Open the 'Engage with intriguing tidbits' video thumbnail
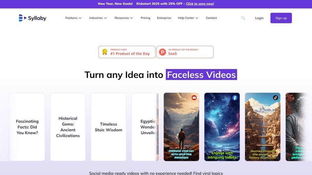Screen dimensions: 312x175 click(x=222, y=127)
